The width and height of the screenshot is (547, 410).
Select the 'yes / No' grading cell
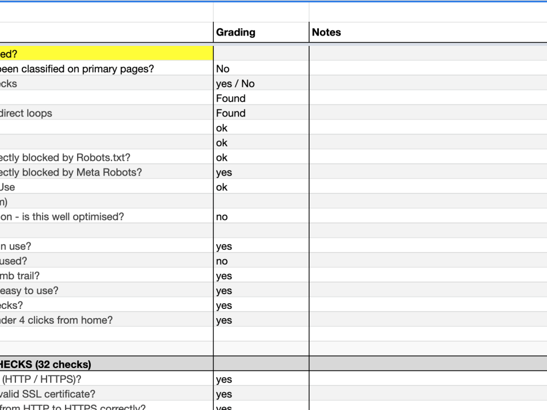pyautogui.click(x=261, y=84)
